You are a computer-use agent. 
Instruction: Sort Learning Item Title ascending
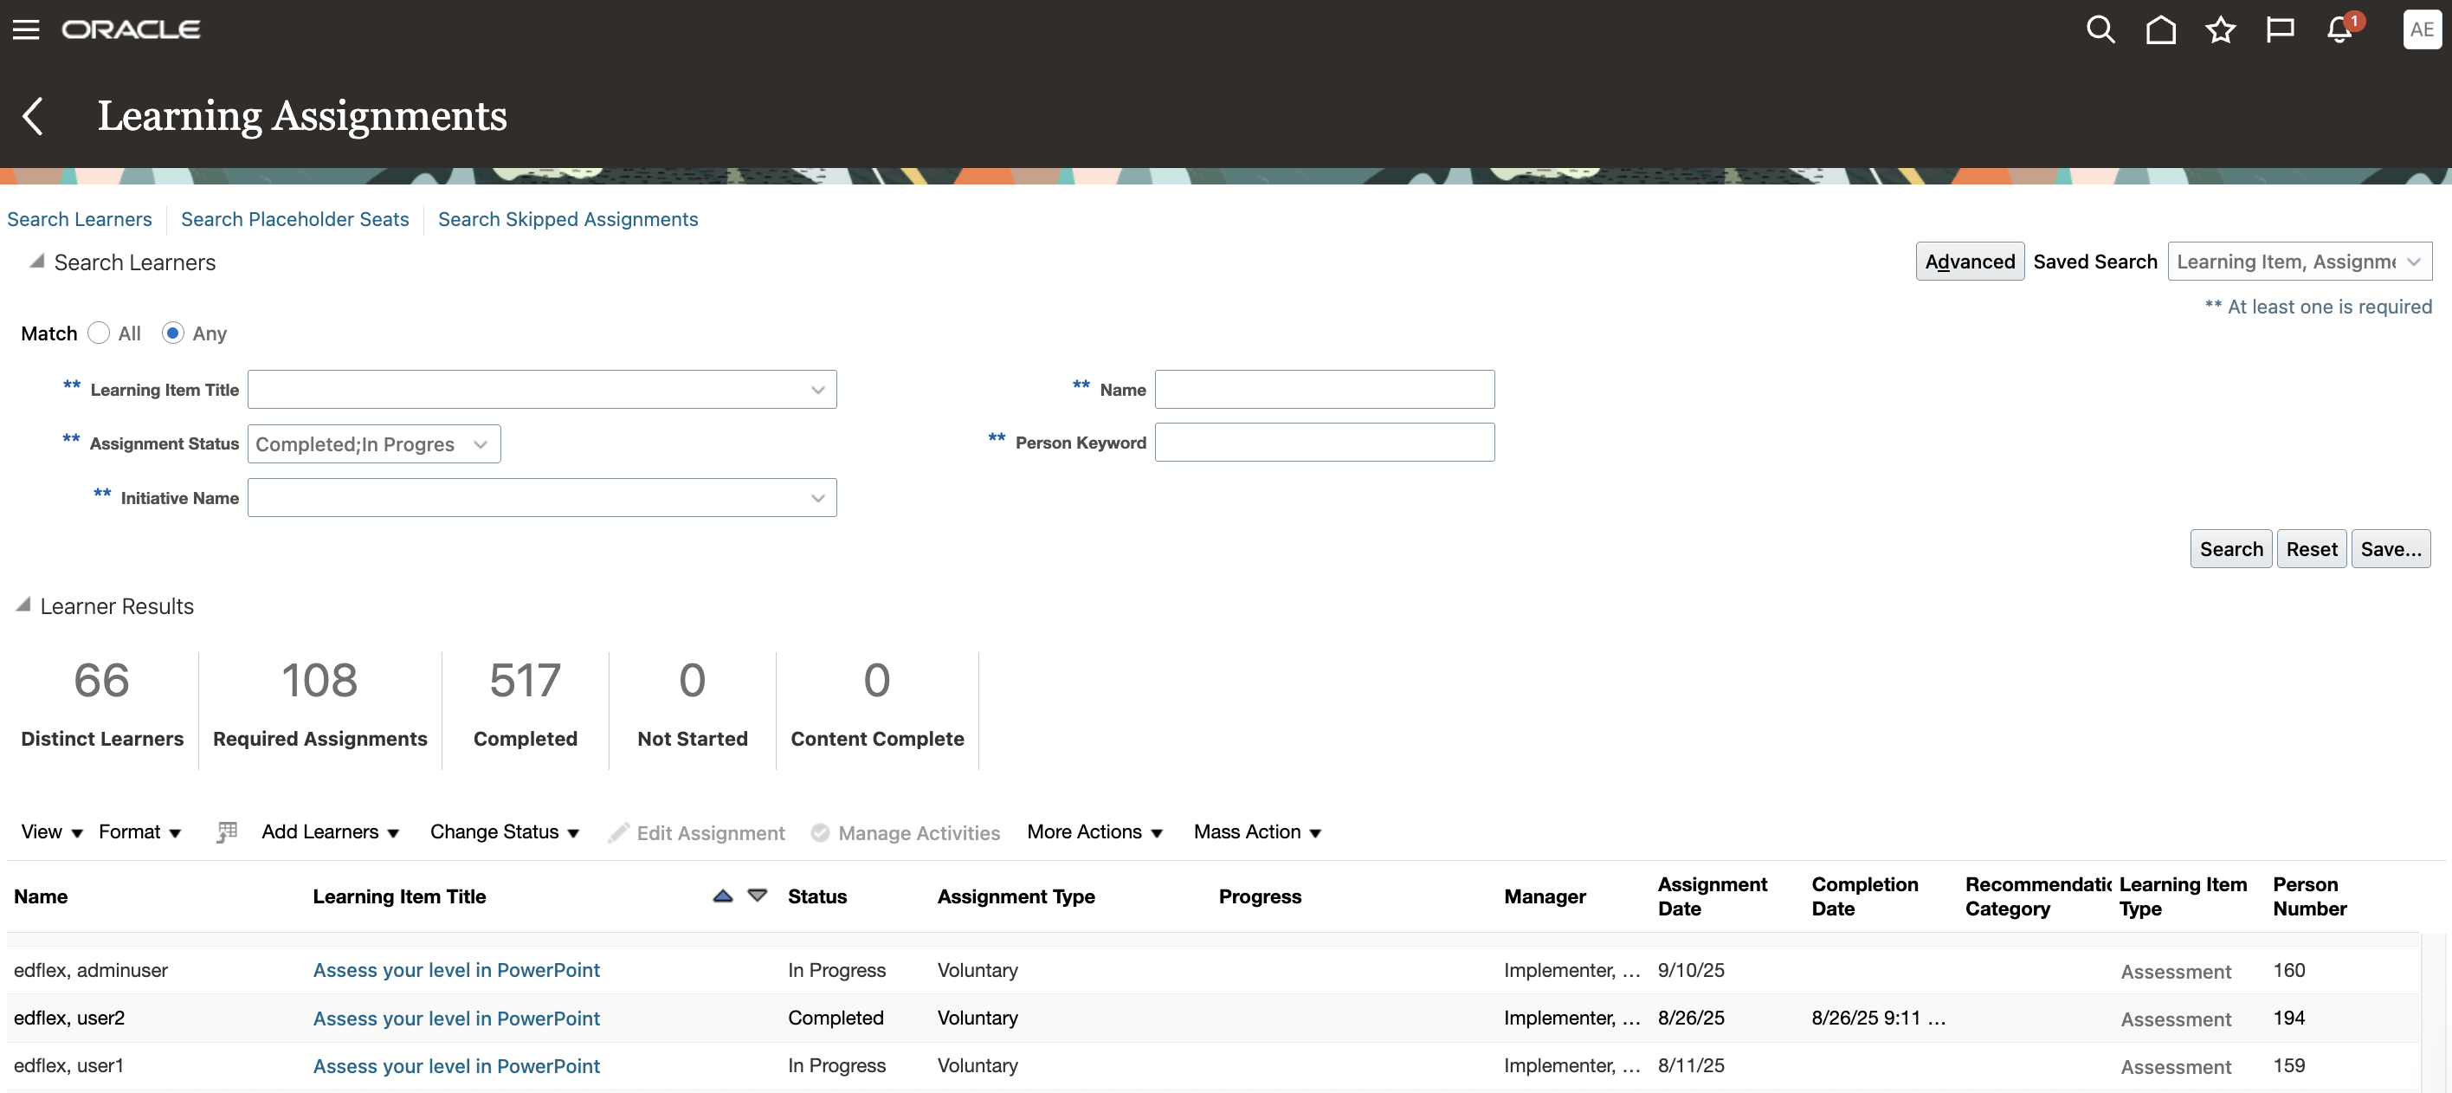point(724,896)
